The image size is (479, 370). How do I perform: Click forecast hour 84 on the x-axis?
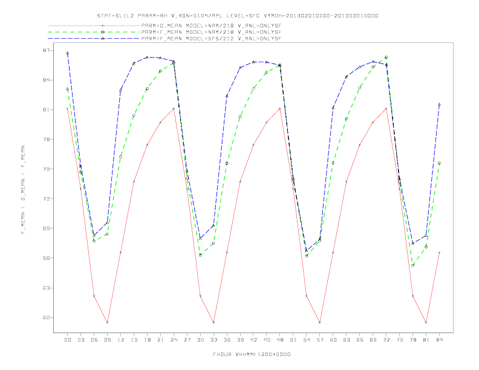(439, 340)
